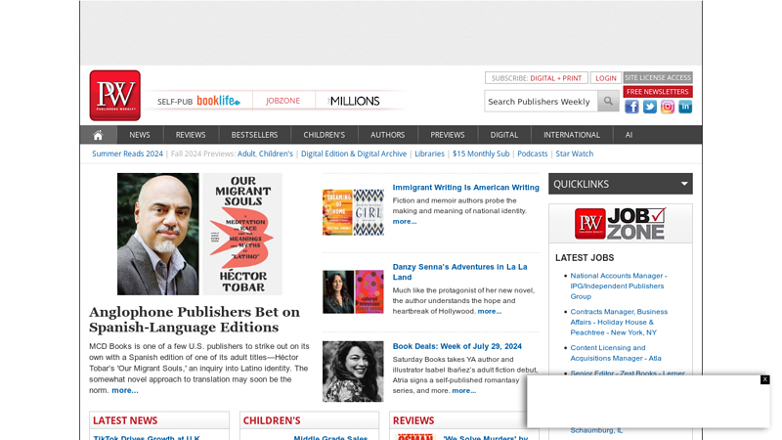The image size is (782, 440).
Task: Click more link under Danzy Senna summary
Action: pos(490,311)
